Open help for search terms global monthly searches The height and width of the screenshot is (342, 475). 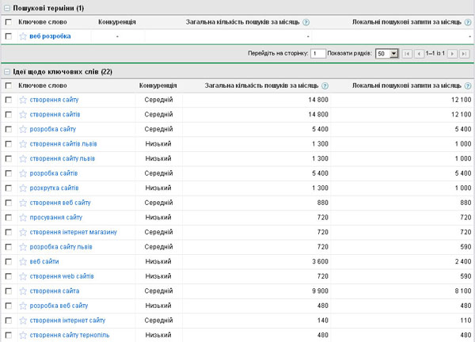(306, 22)
